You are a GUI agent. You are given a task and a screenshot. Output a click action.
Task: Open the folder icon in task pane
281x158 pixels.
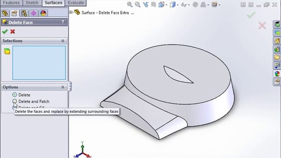[277, 57]
